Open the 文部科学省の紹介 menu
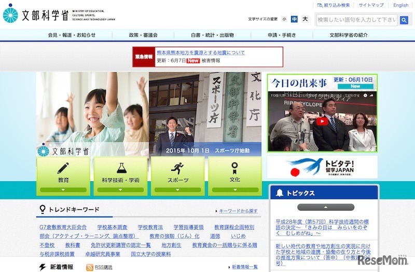This screenshot has height=272, width=415. point(348,35)
